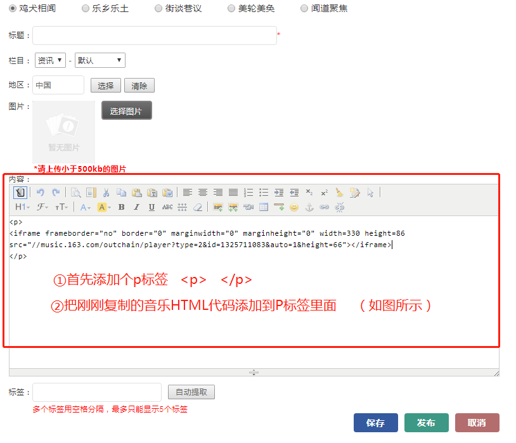The width and height of the screenshot is (516, 443).
Task: Click the cut scissors icon
Action: 106,193
